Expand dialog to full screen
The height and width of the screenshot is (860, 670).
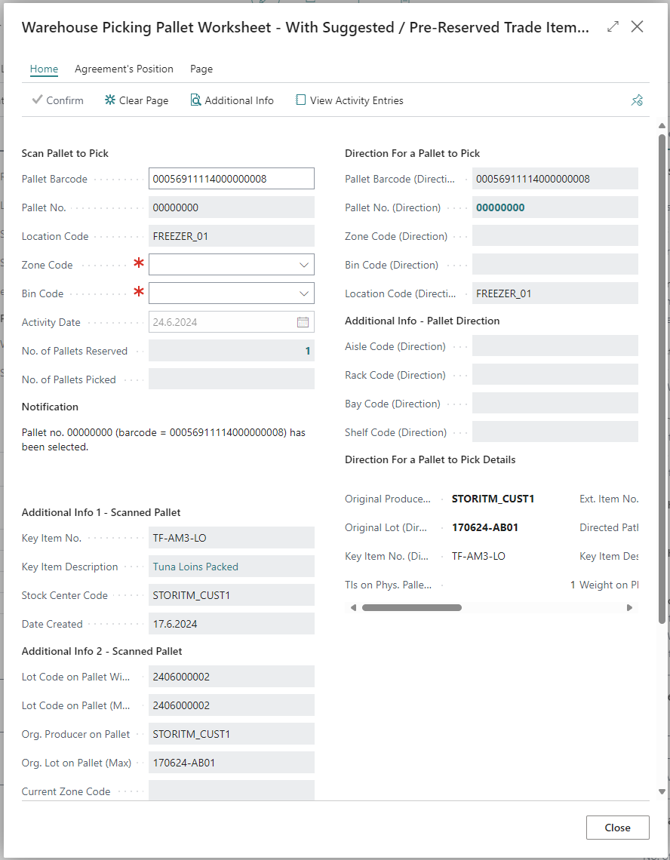tap(613, 27)
